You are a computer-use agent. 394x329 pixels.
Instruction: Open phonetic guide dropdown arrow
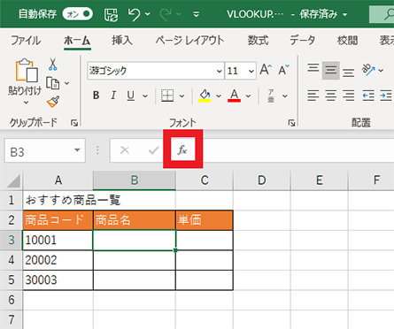[285, 96]
